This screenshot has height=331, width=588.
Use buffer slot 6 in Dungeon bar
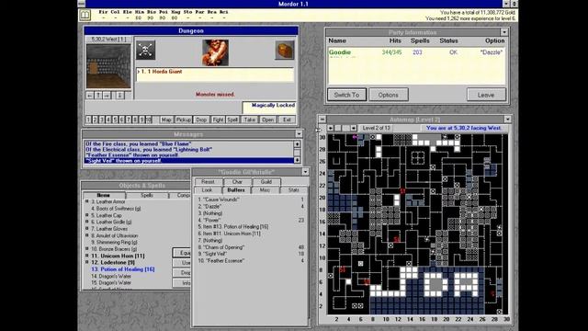coord(122,120)
